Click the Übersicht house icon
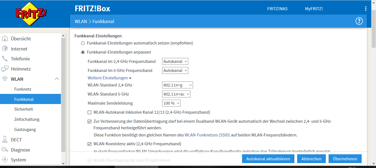The width and height of the screenshot is (376, 168). [x=5, y=38]
